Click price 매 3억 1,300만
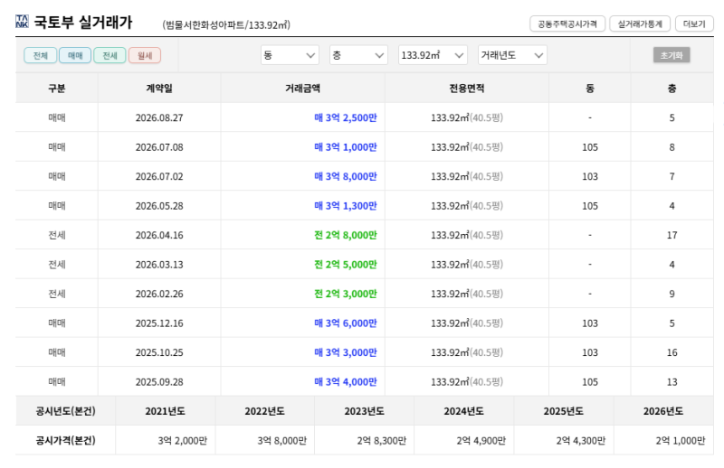 coord(346,206)
